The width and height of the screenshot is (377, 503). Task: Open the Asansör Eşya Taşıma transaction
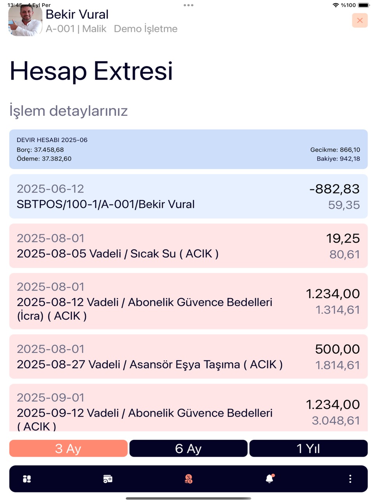[188, 356]
